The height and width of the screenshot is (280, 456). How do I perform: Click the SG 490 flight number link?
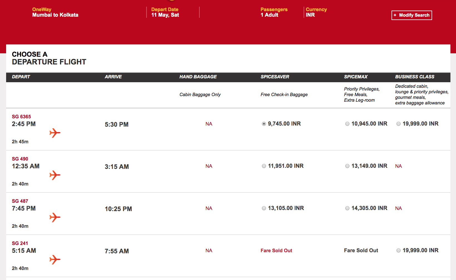click(20, 159)
